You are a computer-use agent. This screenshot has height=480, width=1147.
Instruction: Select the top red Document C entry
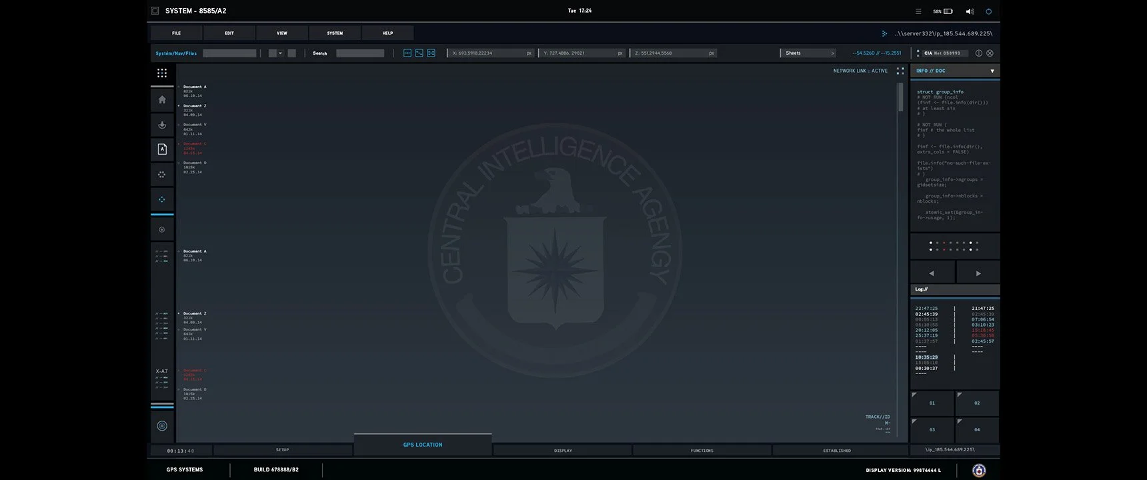(195, 148)
